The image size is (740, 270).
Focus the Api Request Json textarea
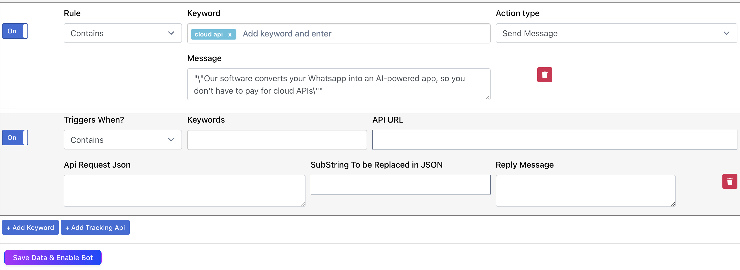click(184, 191)
